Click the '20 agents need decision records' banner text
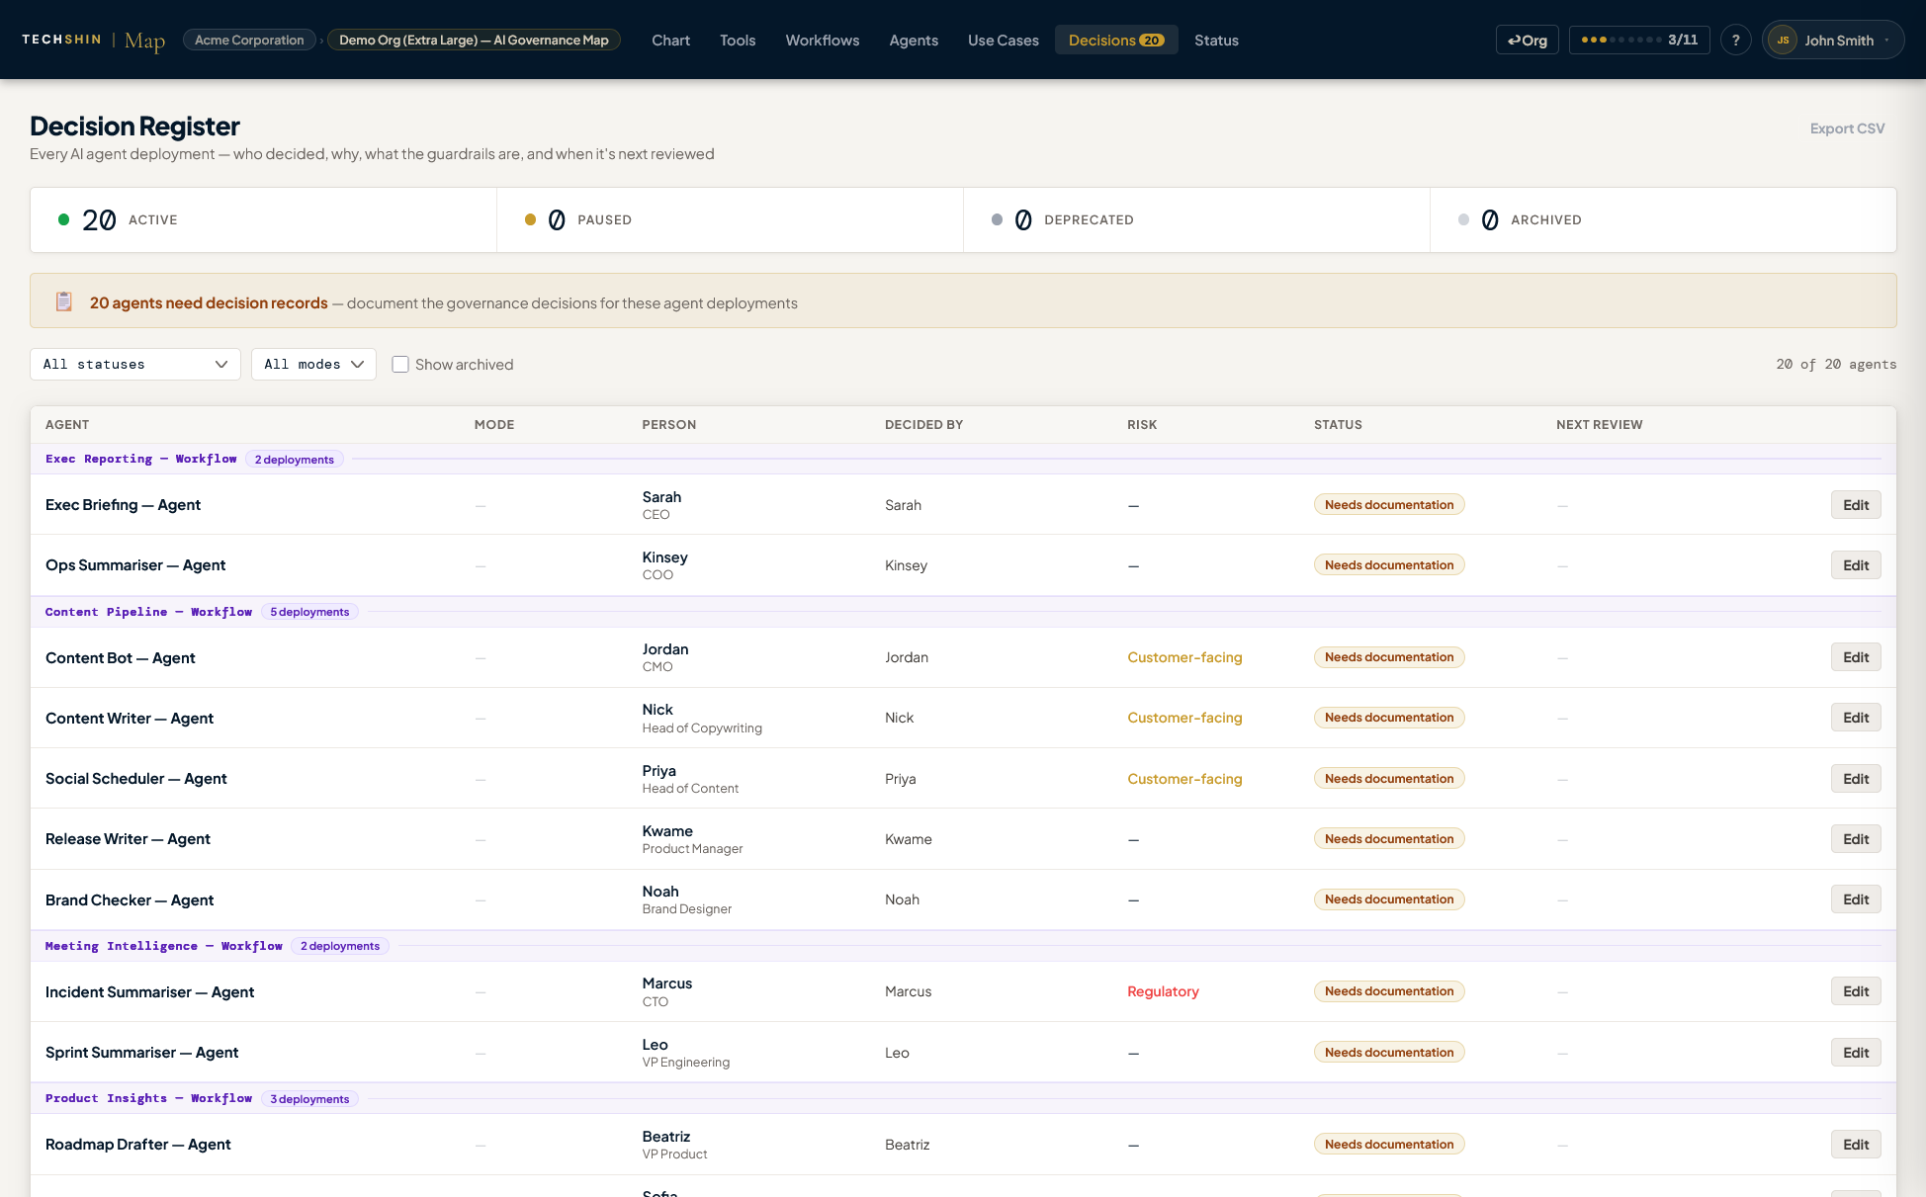The width and height of the screenshot is (1926, 1197). [x=209, y=302]
